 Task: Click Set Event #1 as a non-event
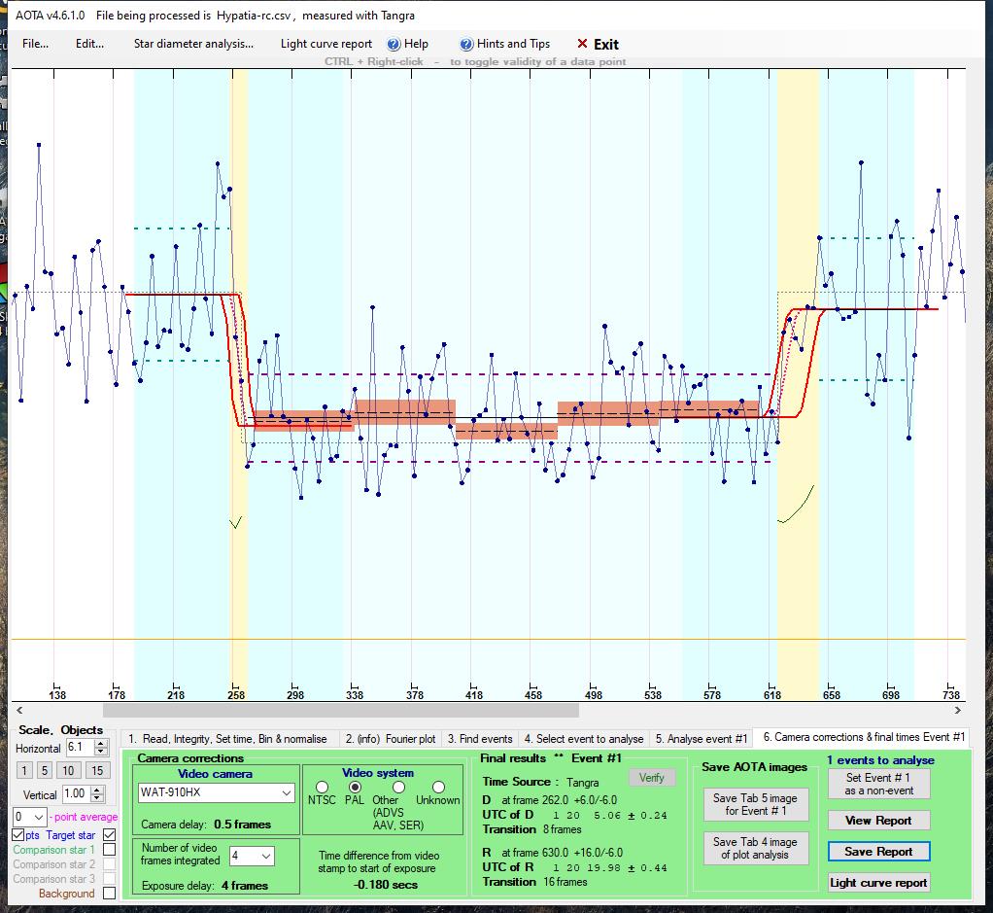coord(879,784)
